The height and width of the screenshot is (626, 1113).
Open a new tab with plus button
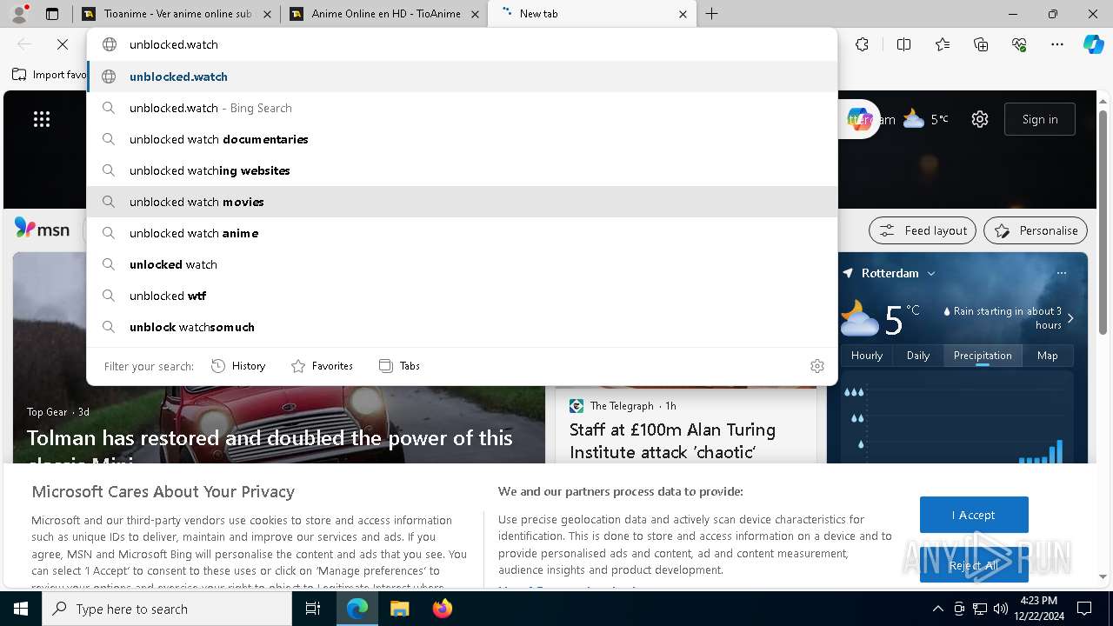711,14
